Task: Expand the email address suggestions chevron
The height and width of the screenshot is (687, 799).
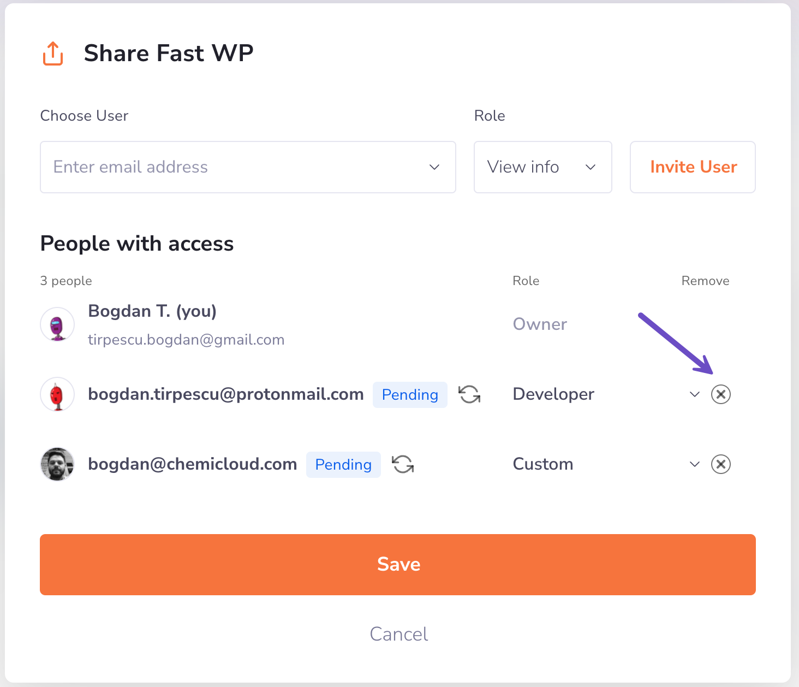Action: pyautogui.click(x=434, y=167)
